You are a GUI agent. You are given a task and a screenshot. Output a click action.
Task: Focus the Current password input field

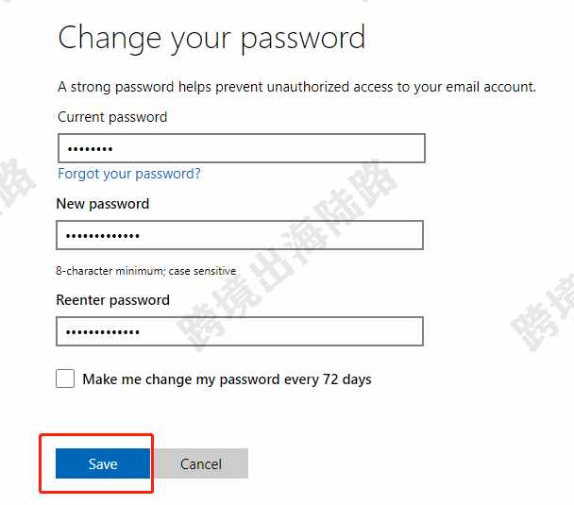(242, 148)
